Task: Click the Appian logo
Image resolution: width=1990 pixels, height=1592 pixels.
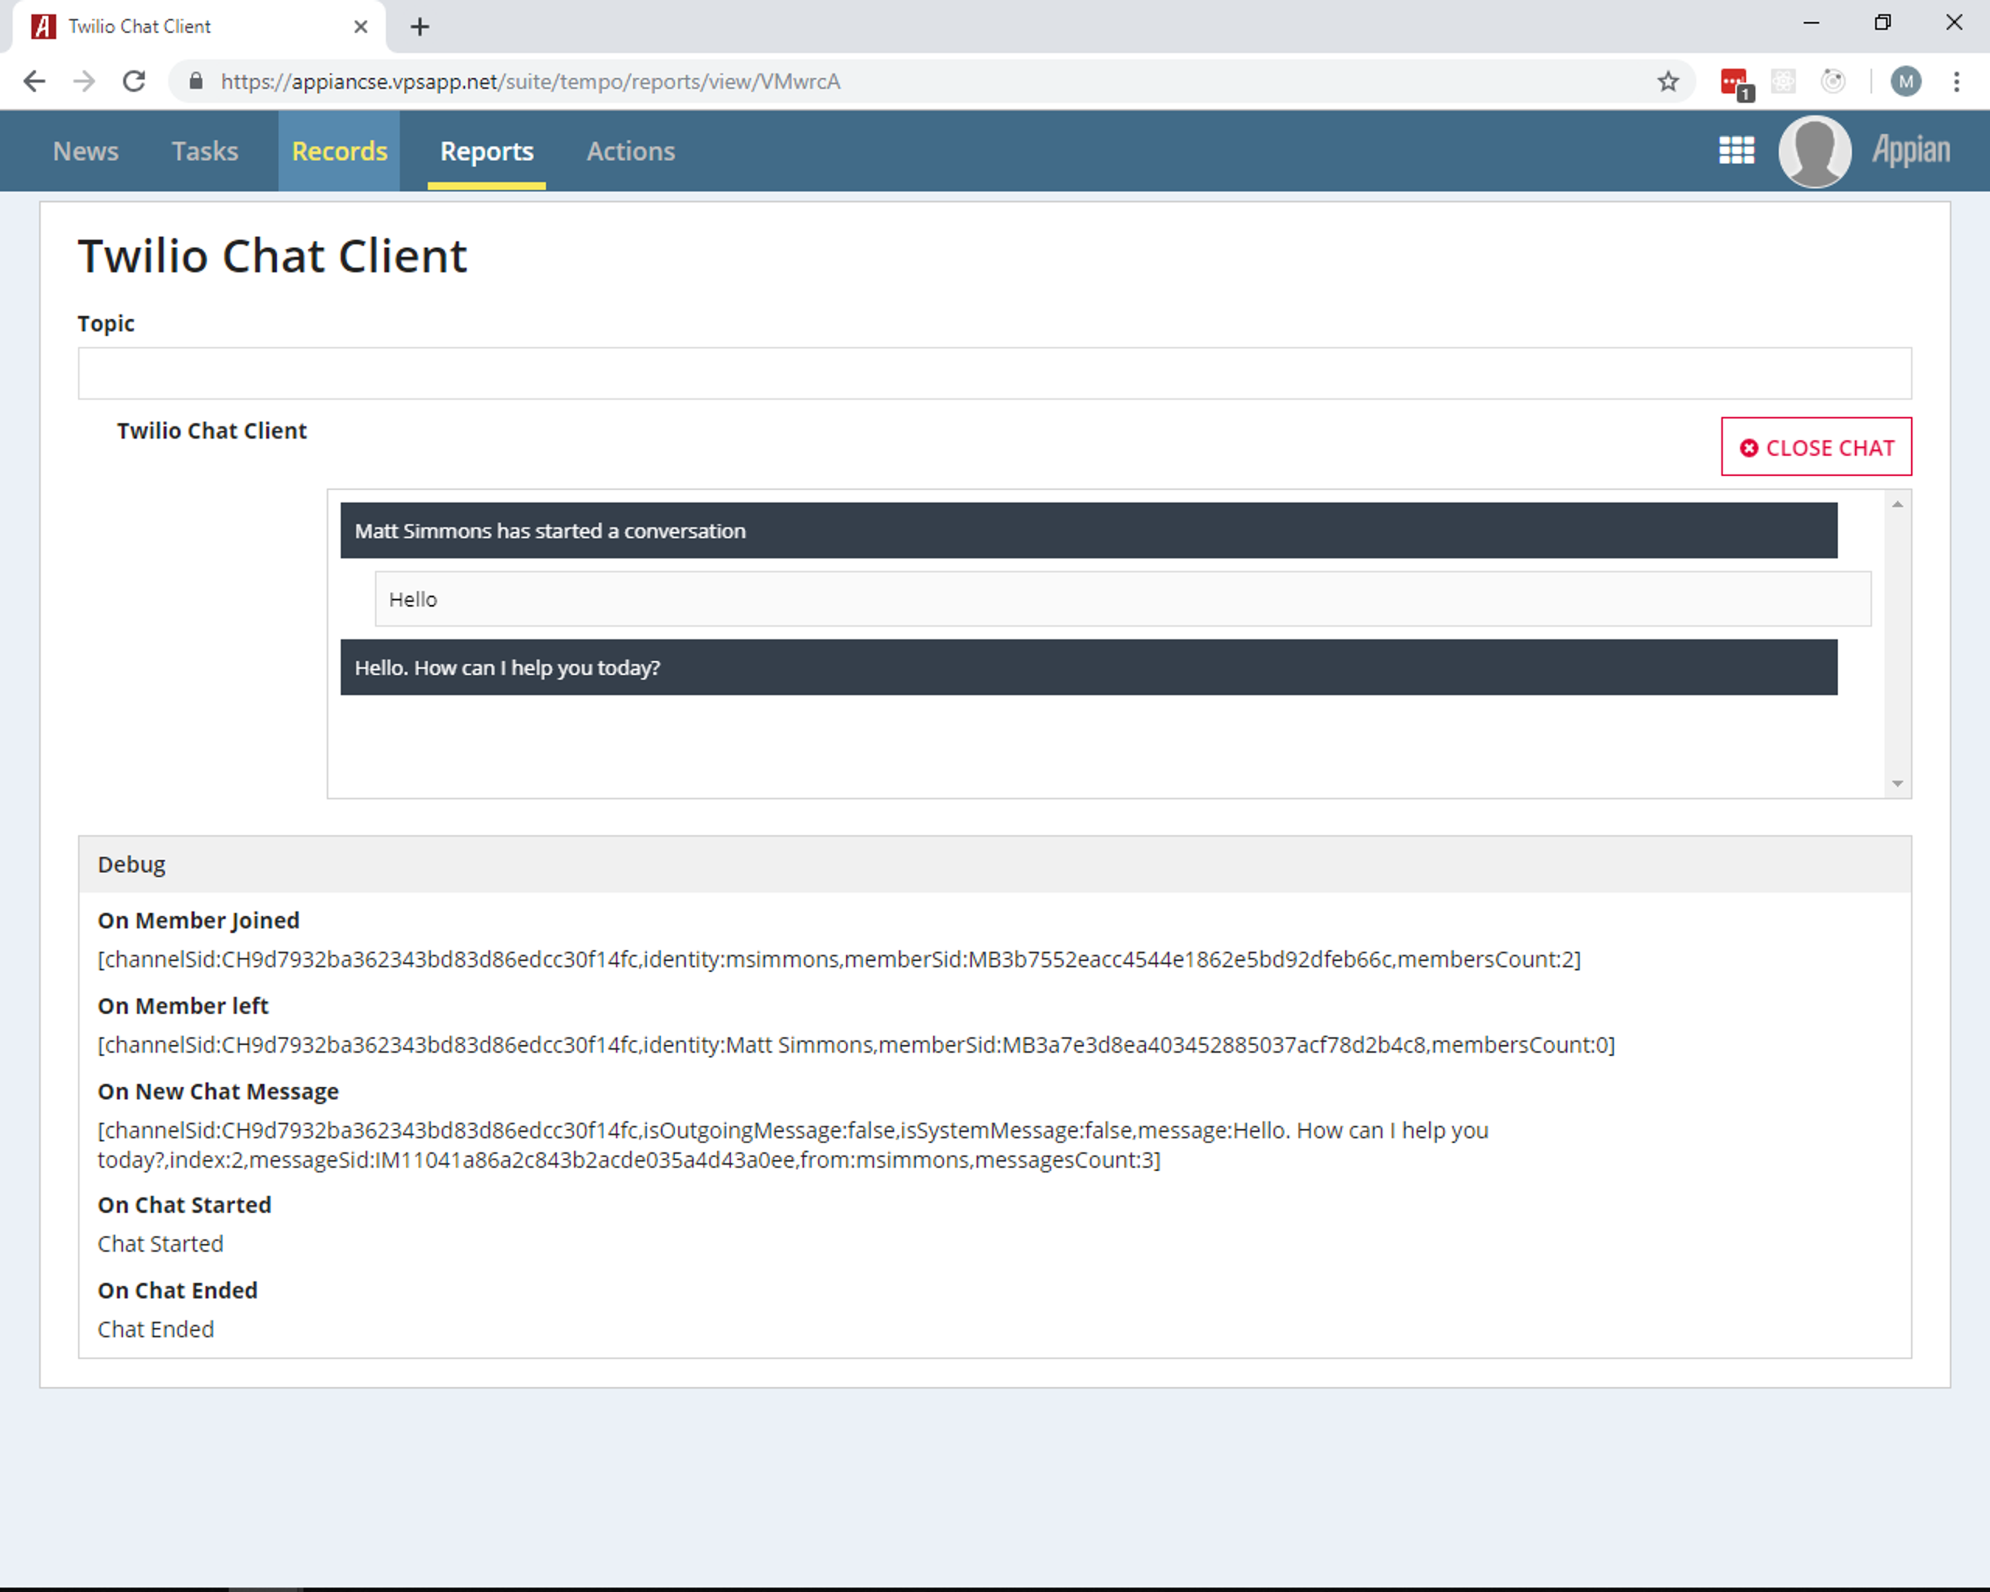Action: (x=1911, y=150)
